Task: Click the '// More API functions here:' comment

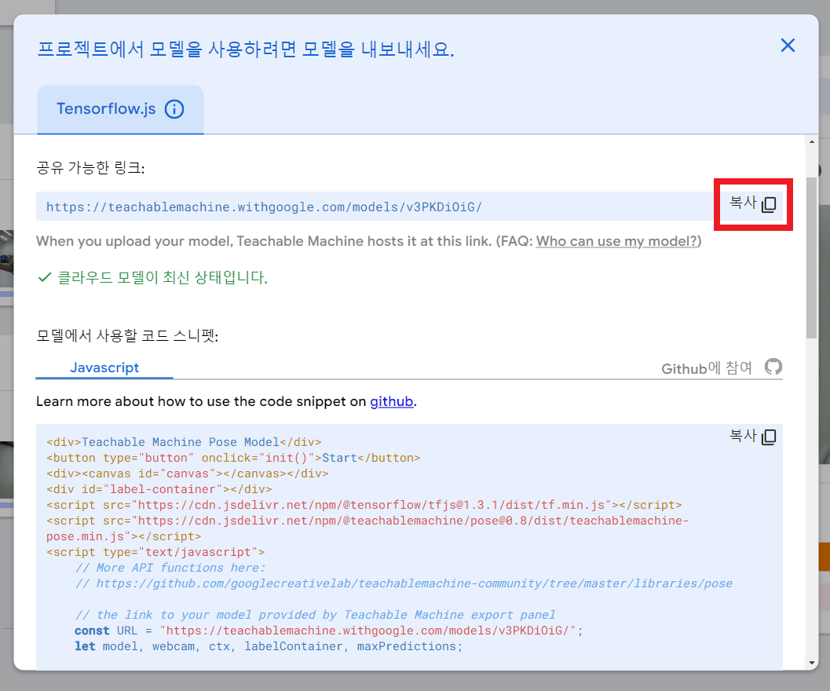Action: pos(170,569)
